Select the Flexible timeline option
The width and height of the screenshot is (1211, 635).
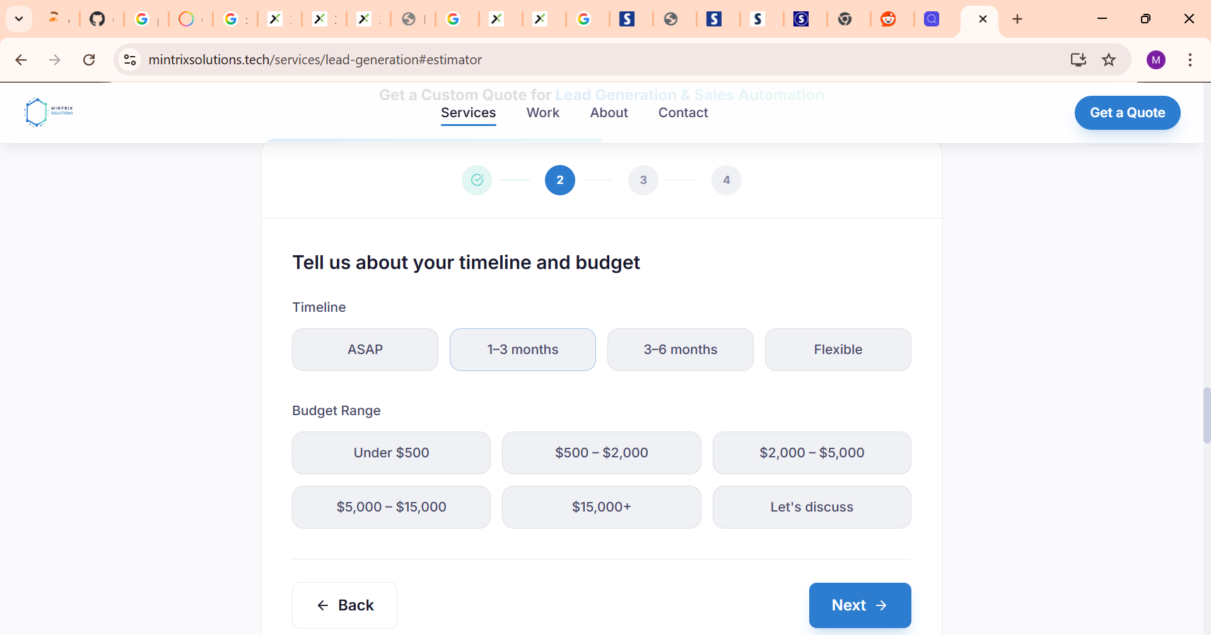coord(838,350)
